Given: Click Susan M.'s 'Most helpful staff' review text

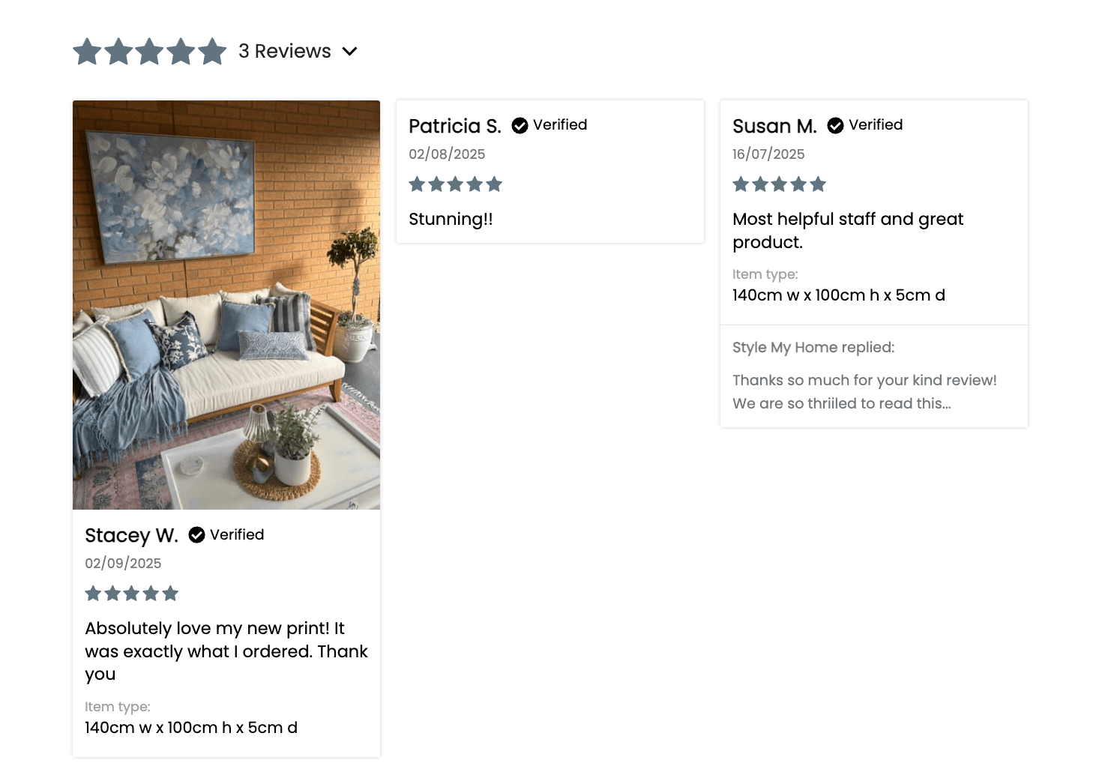Looking at the screenshot, I should [x=848, y=230].
